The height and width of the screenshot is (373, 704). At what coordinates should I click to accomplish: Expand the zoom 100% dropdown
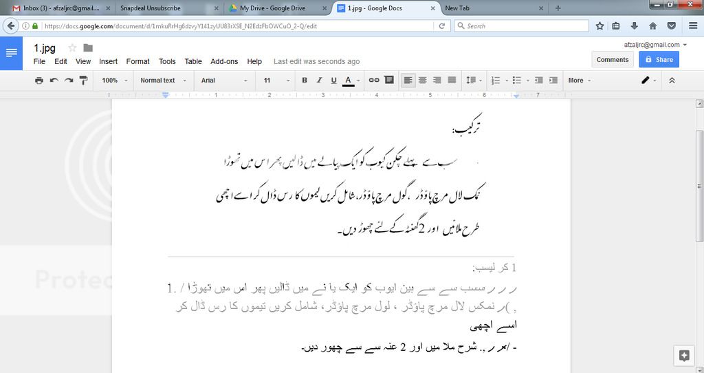coord(114,81)
